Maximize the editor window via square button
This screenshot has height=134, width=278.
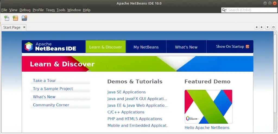273,27
